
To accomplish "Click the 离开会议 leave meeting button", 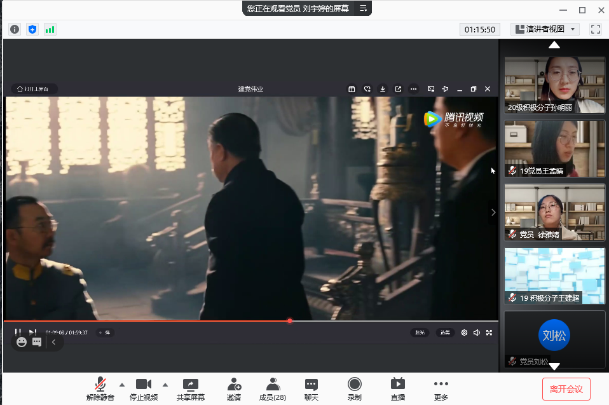I will [x=566, y=388].
